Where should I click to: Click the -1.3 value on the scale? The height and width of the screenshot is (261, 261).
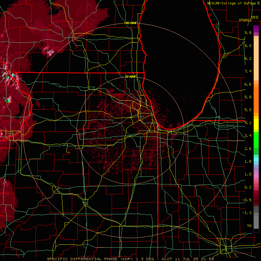[247, 213]
